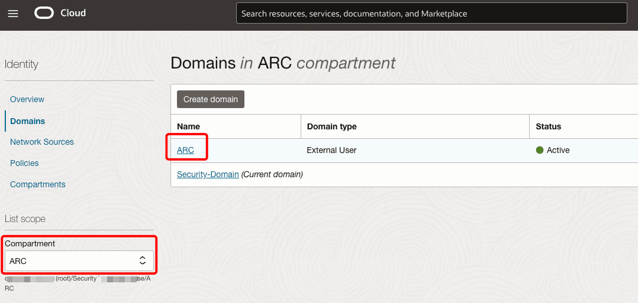The width and height of the screenshot is (638, 303).
Task: Select the External User cell
Action: tap(331, 150)
